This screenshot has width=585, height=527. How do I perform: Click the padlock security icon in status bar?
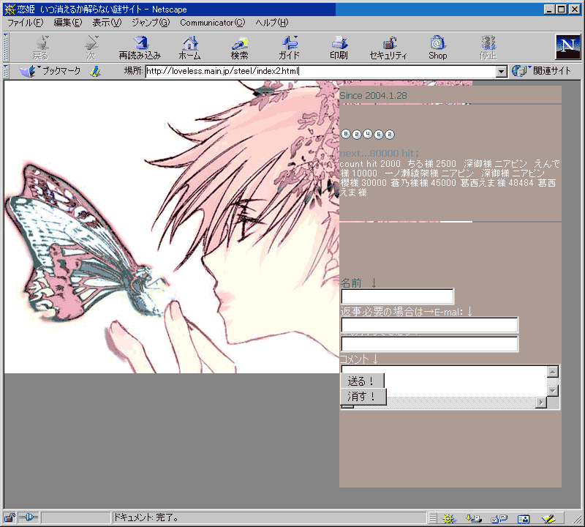click(10, 517)
